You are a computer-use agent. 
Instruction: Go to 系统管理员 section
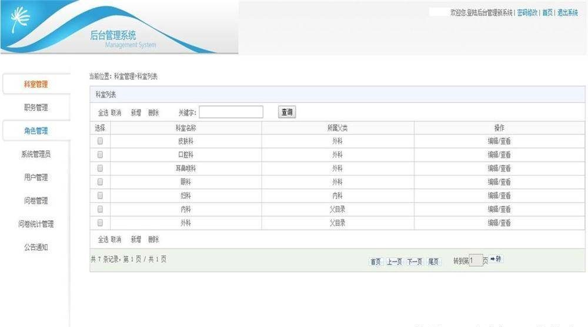36,154
